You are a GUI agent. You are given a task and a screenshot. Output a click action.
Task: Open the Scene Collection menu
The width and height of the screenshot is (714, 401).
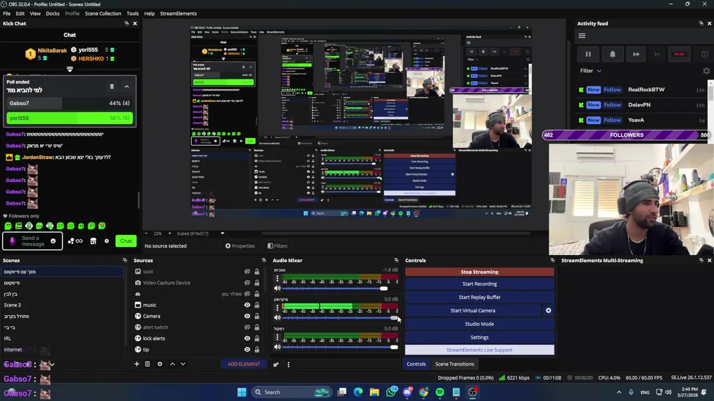103,13
